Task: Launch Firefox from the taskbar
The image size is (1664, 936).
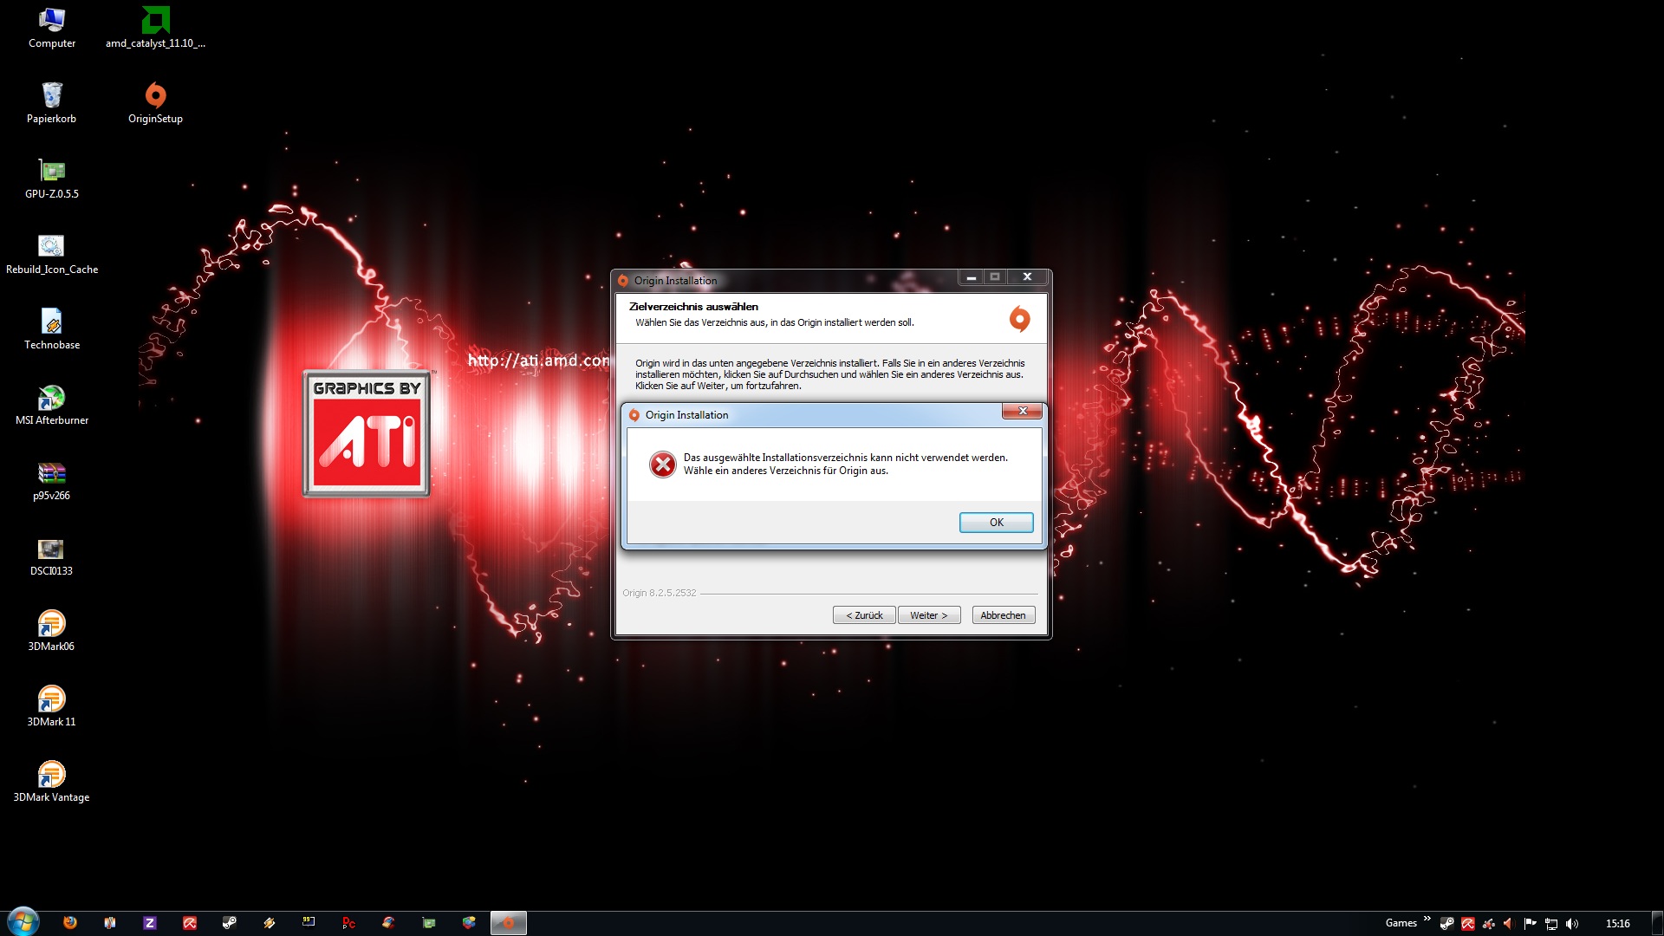Action: click(70, 923)
